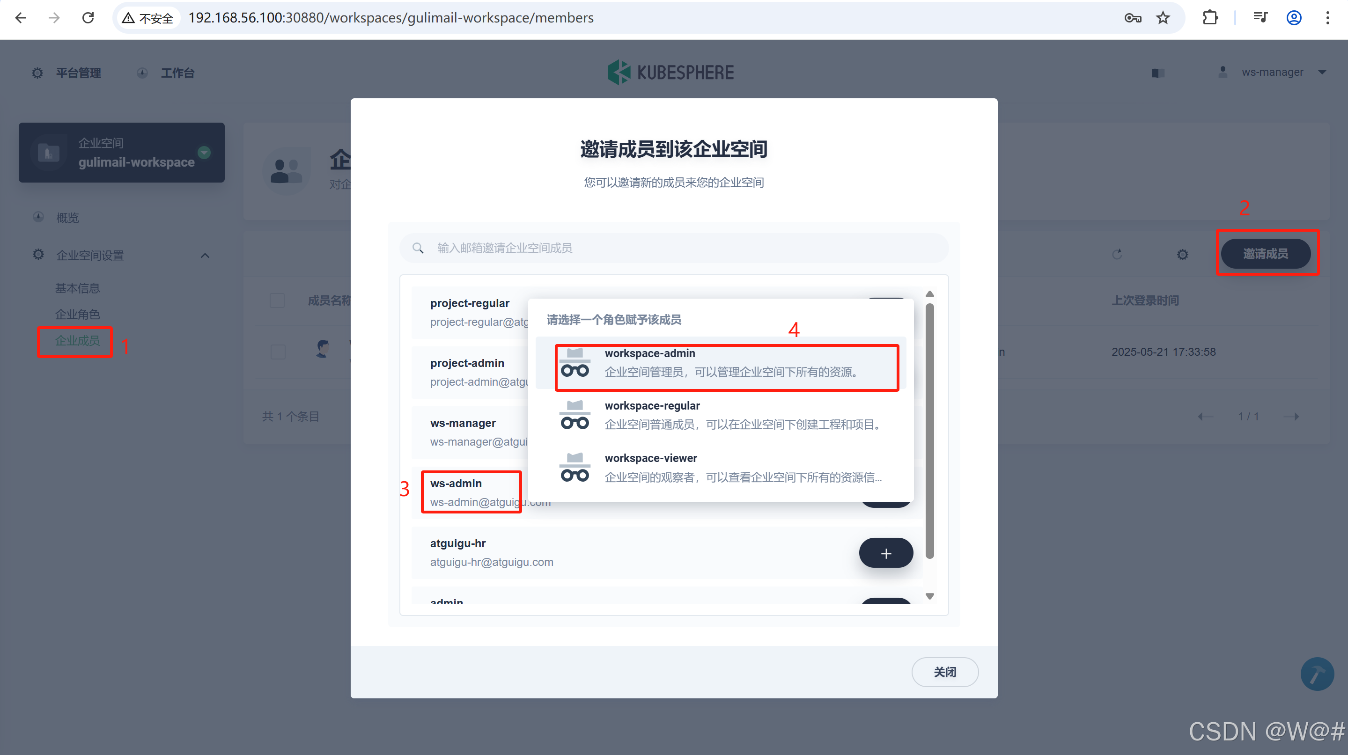Click the 邀请成员 button

(x=1265, y=254)
